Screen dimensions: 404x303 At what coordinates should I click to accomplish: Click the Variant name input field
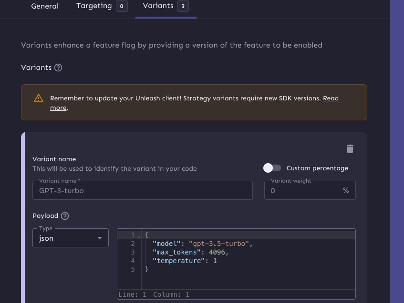pos(142,190)
